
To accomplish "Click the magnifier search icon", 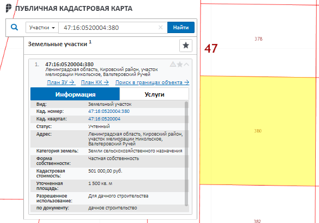I will click(x=14, y=27).
